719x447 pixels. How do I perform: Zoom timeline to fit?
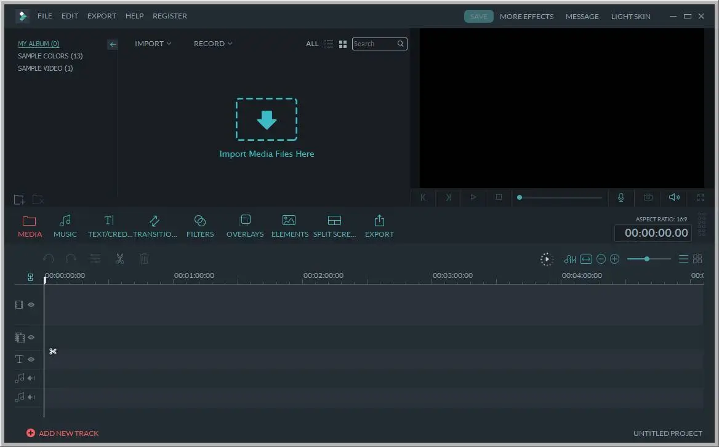point(585,259)
